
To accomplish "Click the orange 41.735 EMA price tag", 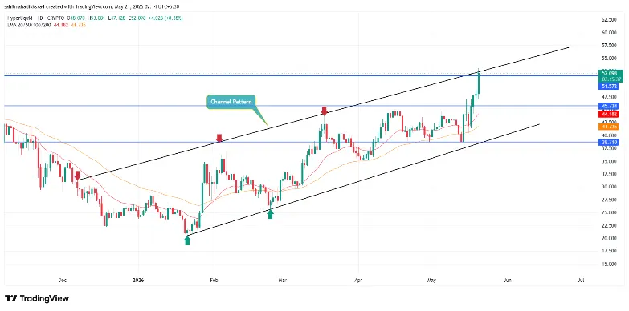I will tap(609, 127).
